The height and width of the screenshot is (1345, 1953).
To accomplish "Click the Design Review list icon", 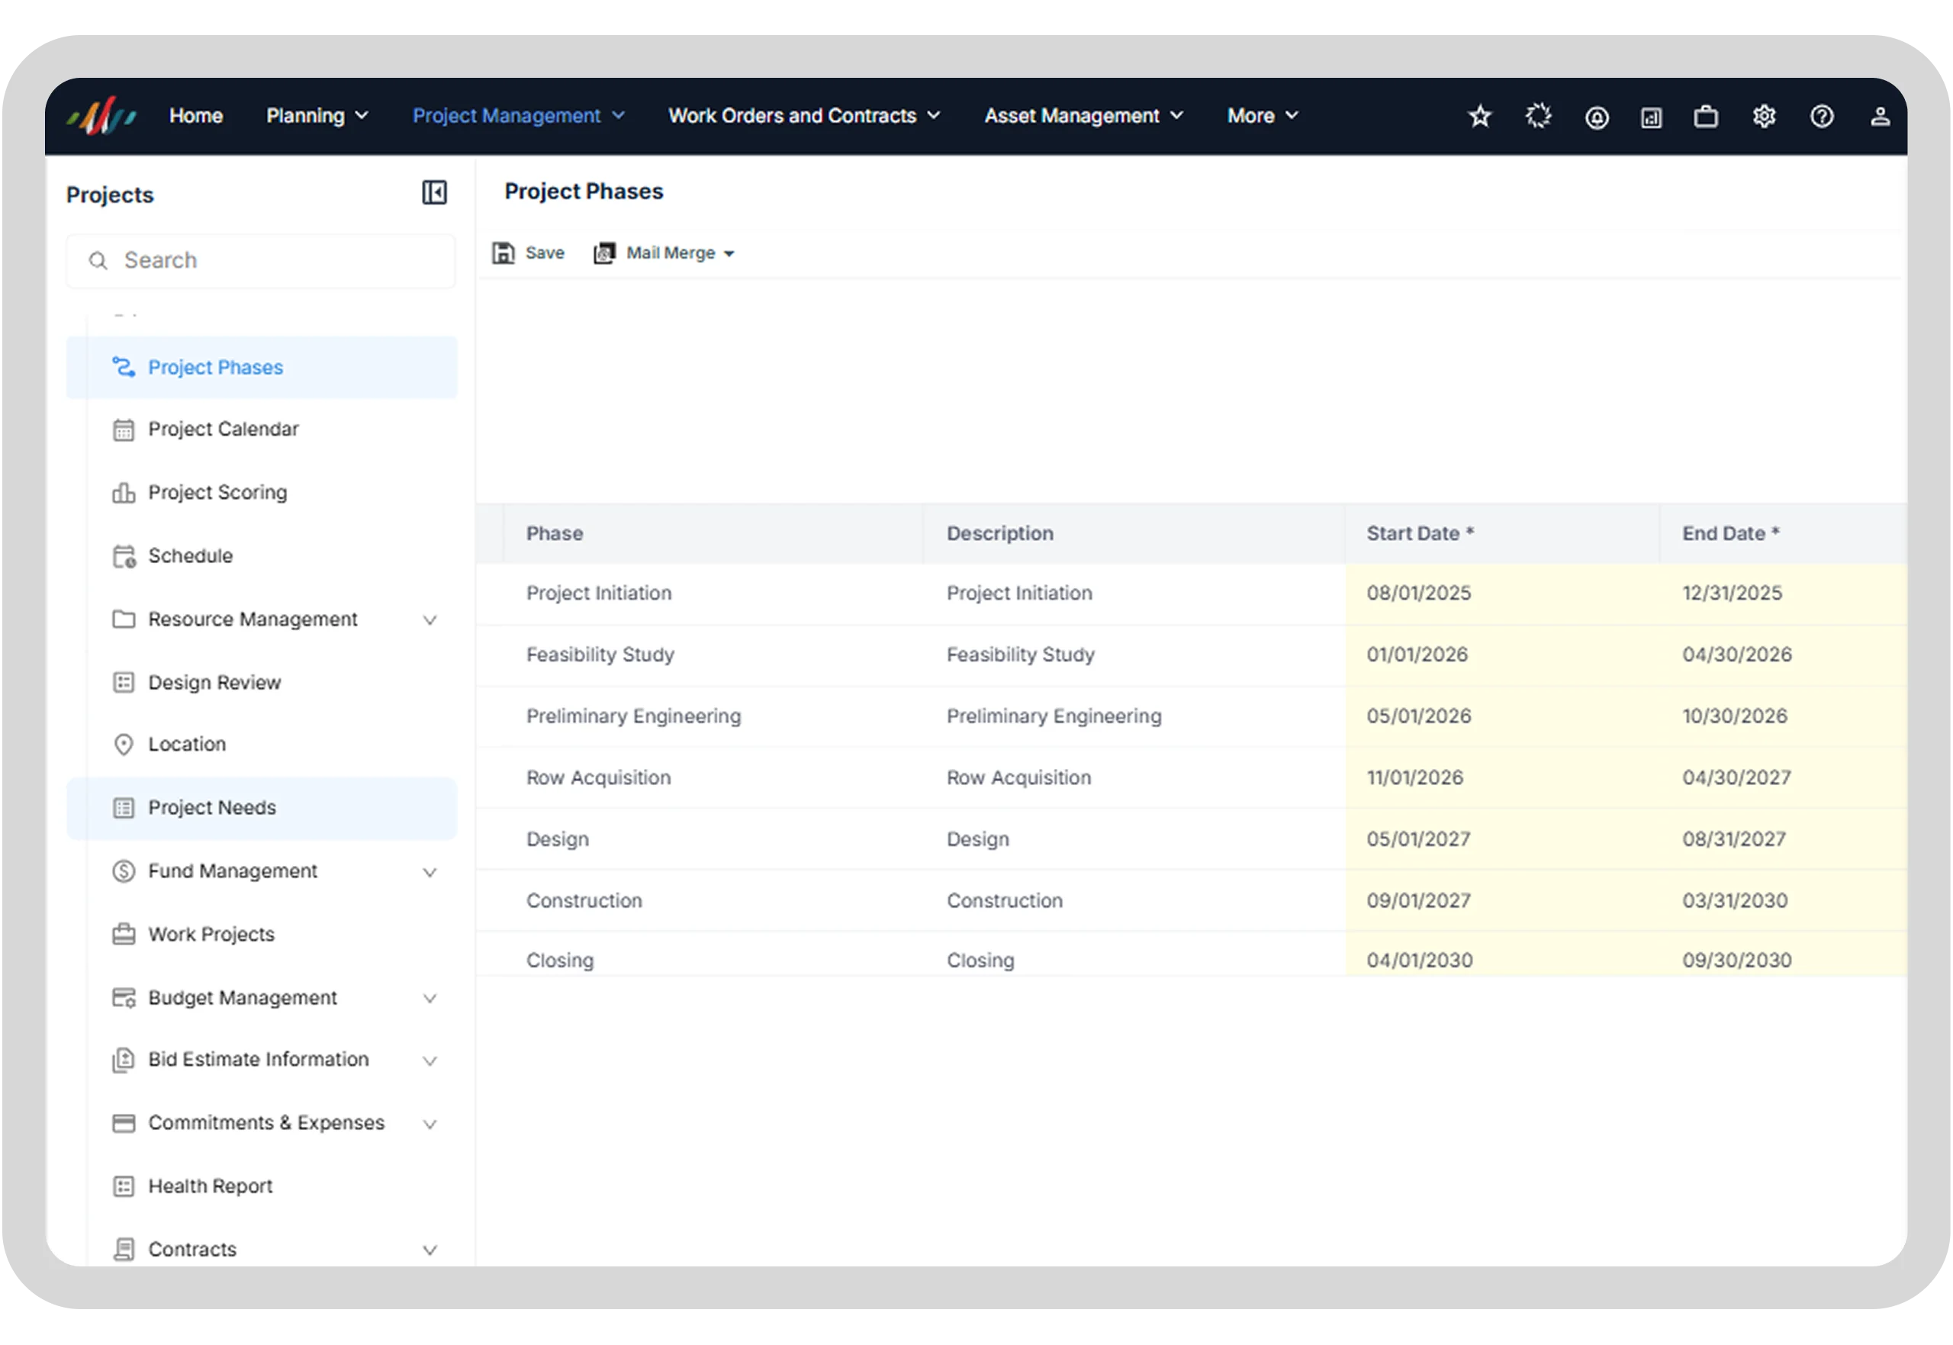I will 124,683.
